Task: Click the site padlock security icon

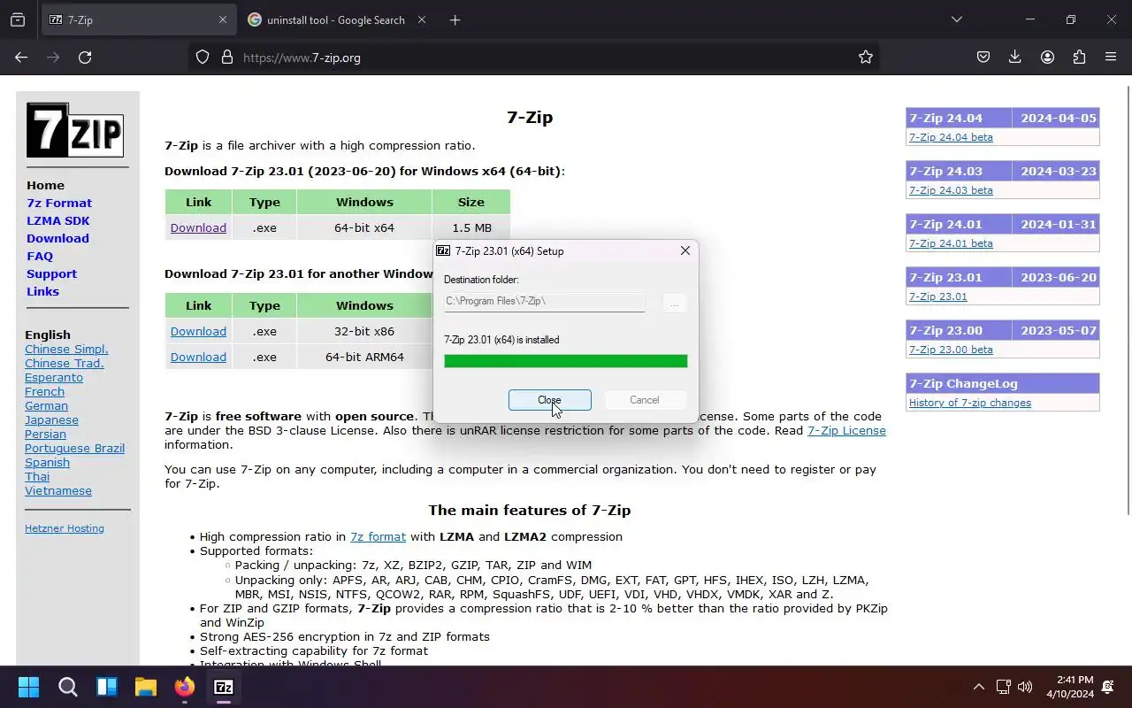Action: tap(227, 57)
